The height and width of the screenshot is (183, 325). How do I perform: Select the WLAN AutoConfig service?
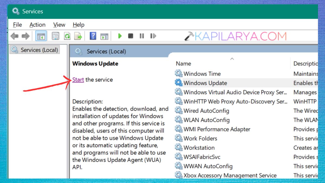tap(207, 120)
